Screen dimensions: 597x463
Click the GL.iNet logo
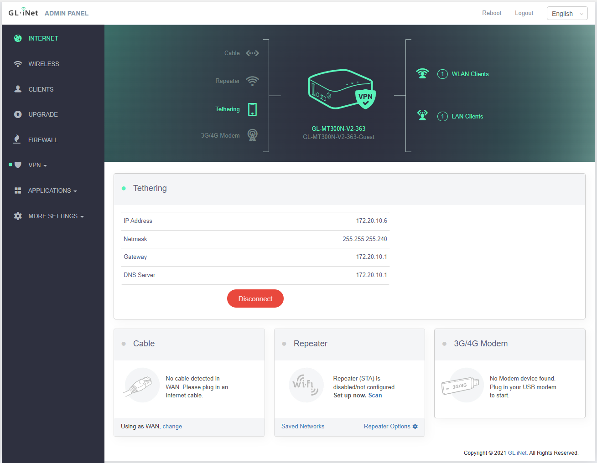click(x=23, y=12)
